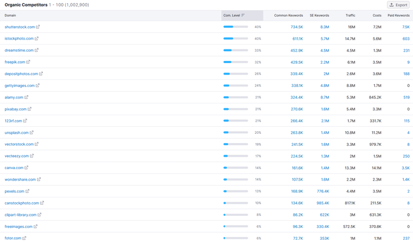Sort by Traffic column header

351,15
